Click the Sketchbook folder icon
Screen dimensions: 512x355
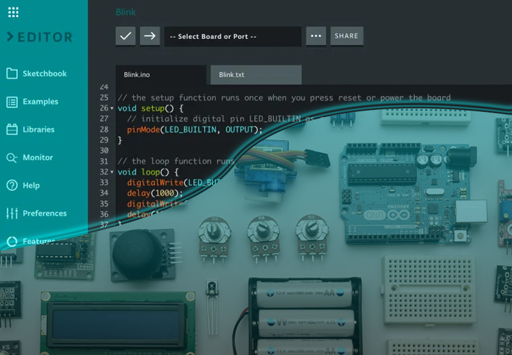(12, 74)
